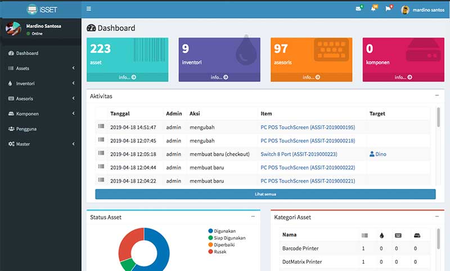Open the Dino target user link
Viewport: 450px width, 271px height.
click(377, 154)
